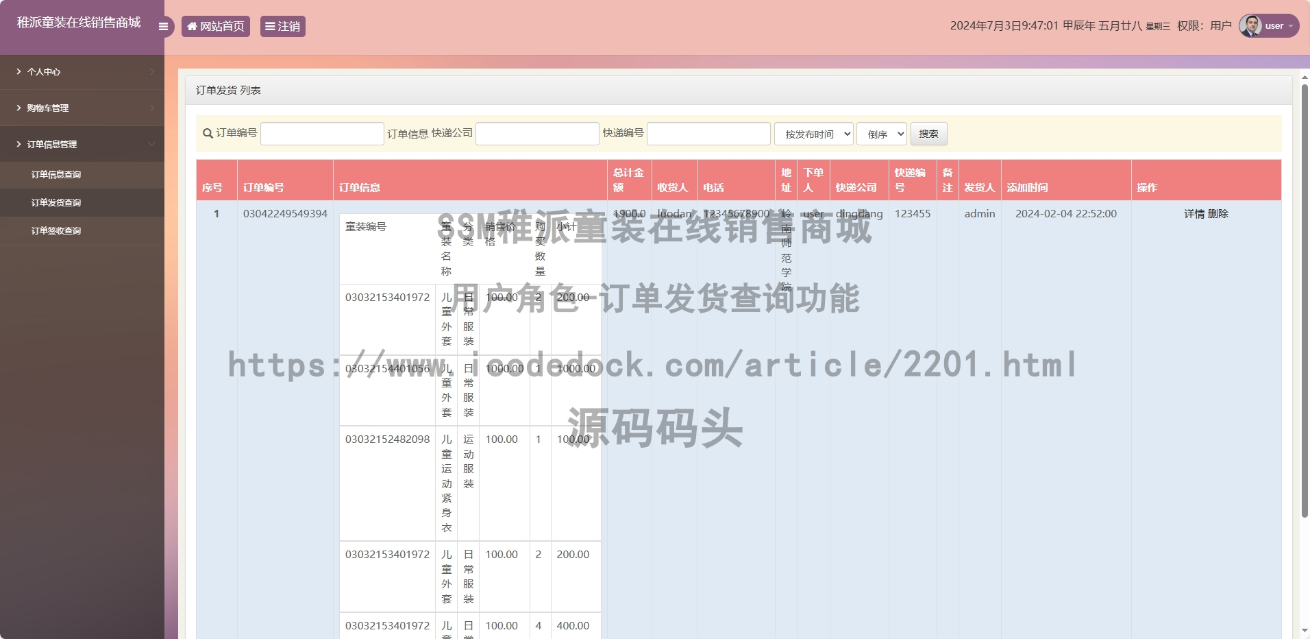Click the user avatar picture
1310x639 pixels.
pyautogui.click(x=1250, y=26)
